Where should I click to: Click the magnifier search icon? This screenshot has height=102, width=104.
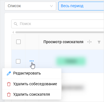tap(16, 24)
